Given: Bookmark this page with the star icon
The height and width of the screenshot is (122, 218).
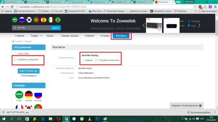Looking at the screenshot, I should pyautogui.click(x=195, y=7).
